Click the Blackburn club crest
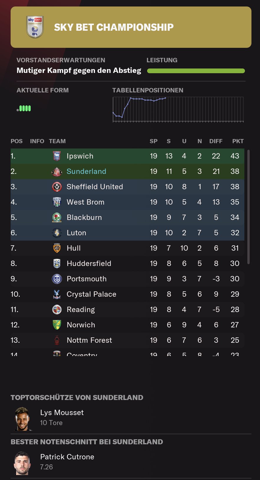 point(57,218)
